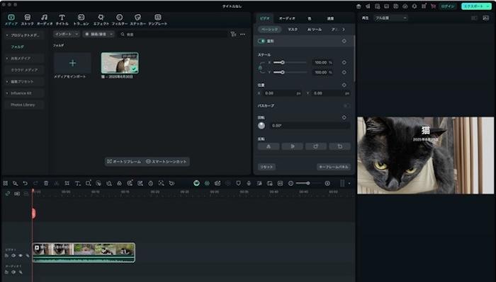Open the タイトル (Titles) T icon
Screen dimensions: 496x282
pos(62,17)
